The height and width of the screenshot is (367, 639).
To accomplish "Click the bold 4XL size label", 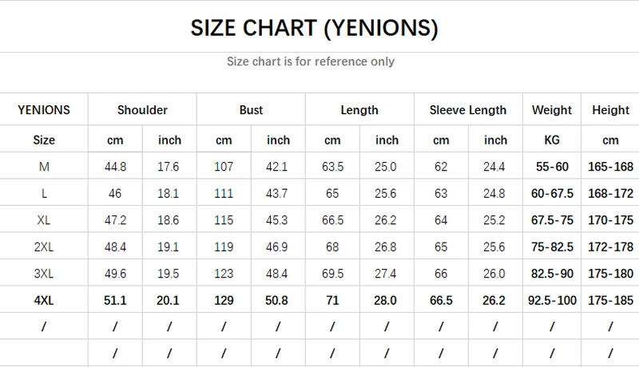I will pos(44,300).
